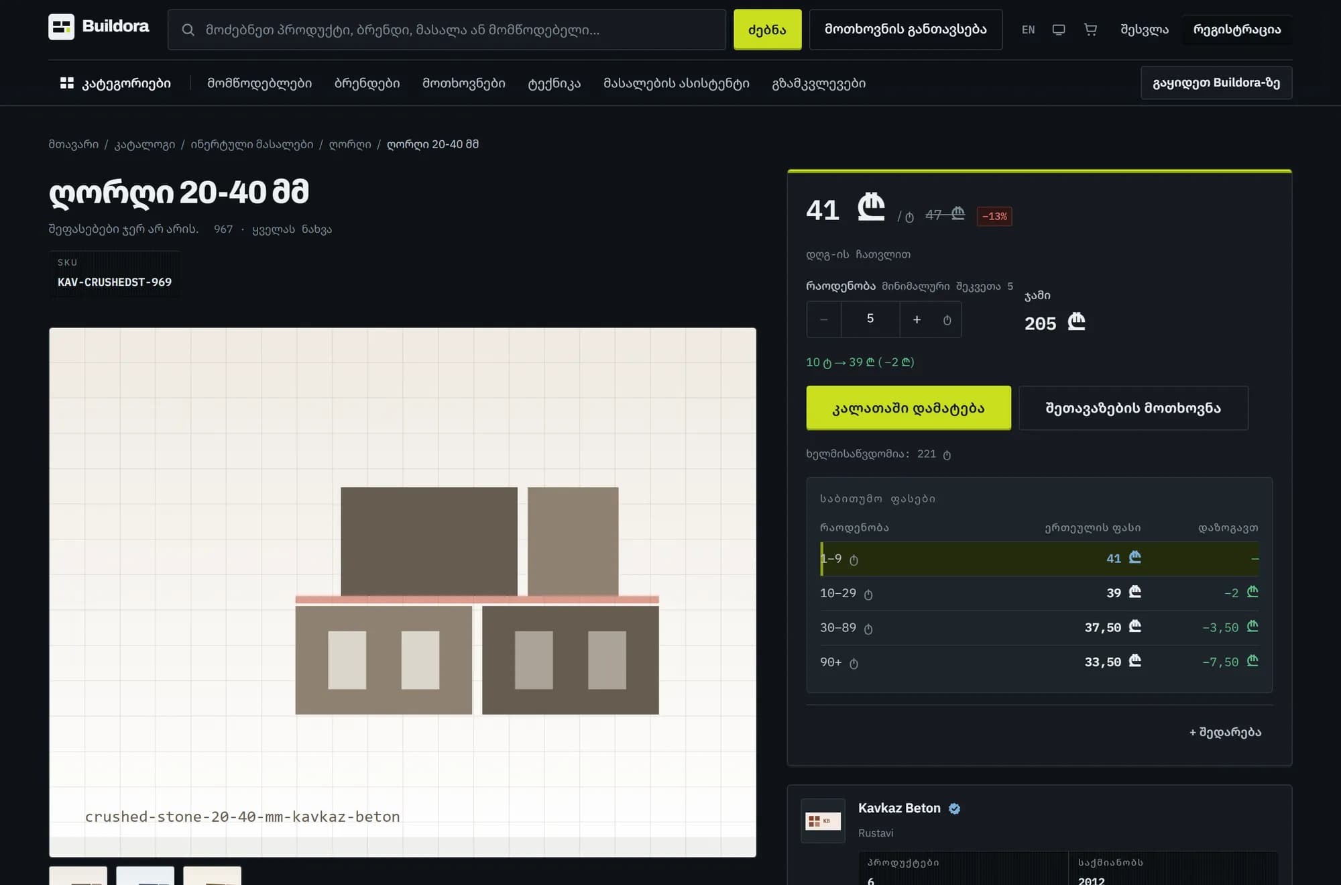Click the search magnifier icon

188,30
